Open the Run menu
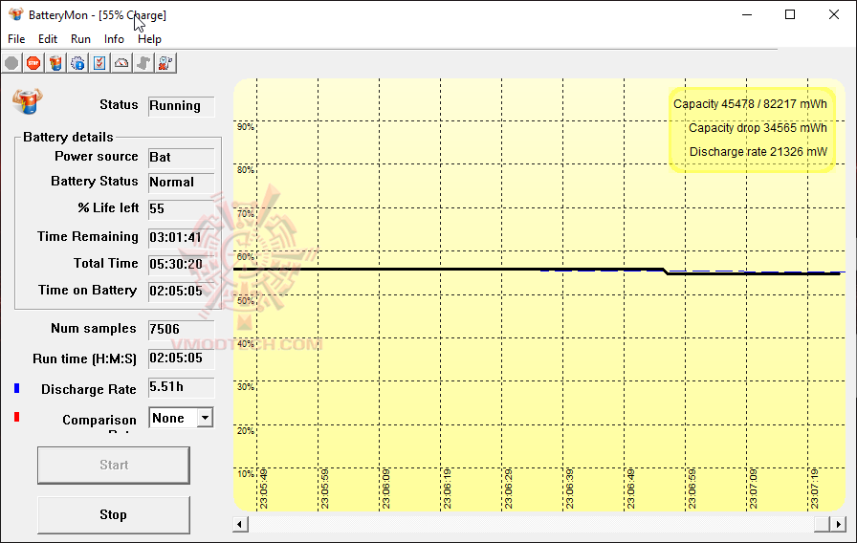Viewport: 857px width, 543px height. [x=80, y=39]
